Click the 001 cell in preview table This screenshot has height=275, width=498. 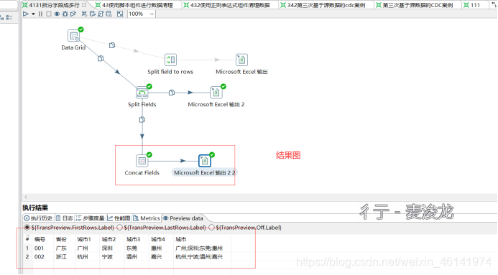click(39, 248)
